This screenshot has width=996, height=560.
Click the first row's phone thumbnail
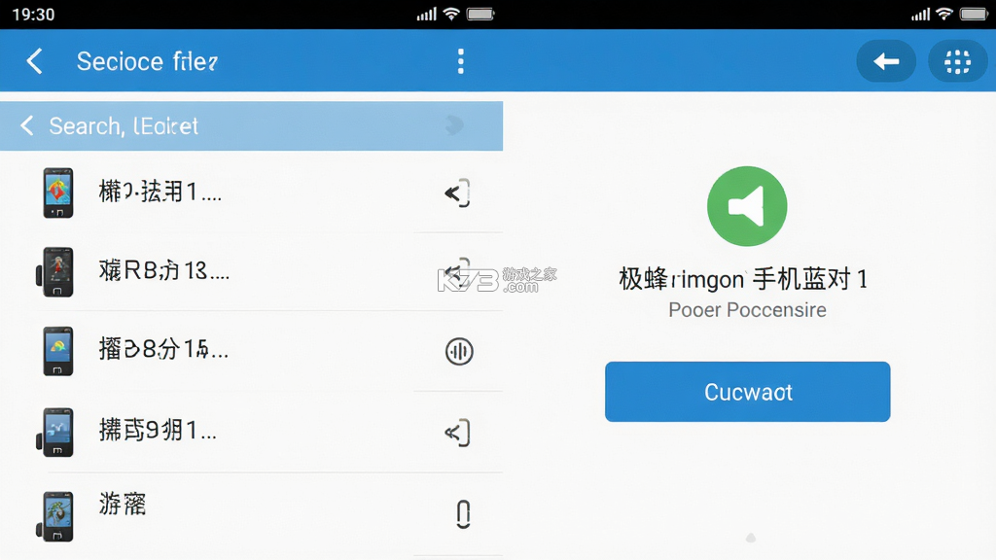(x=57, y=193)
